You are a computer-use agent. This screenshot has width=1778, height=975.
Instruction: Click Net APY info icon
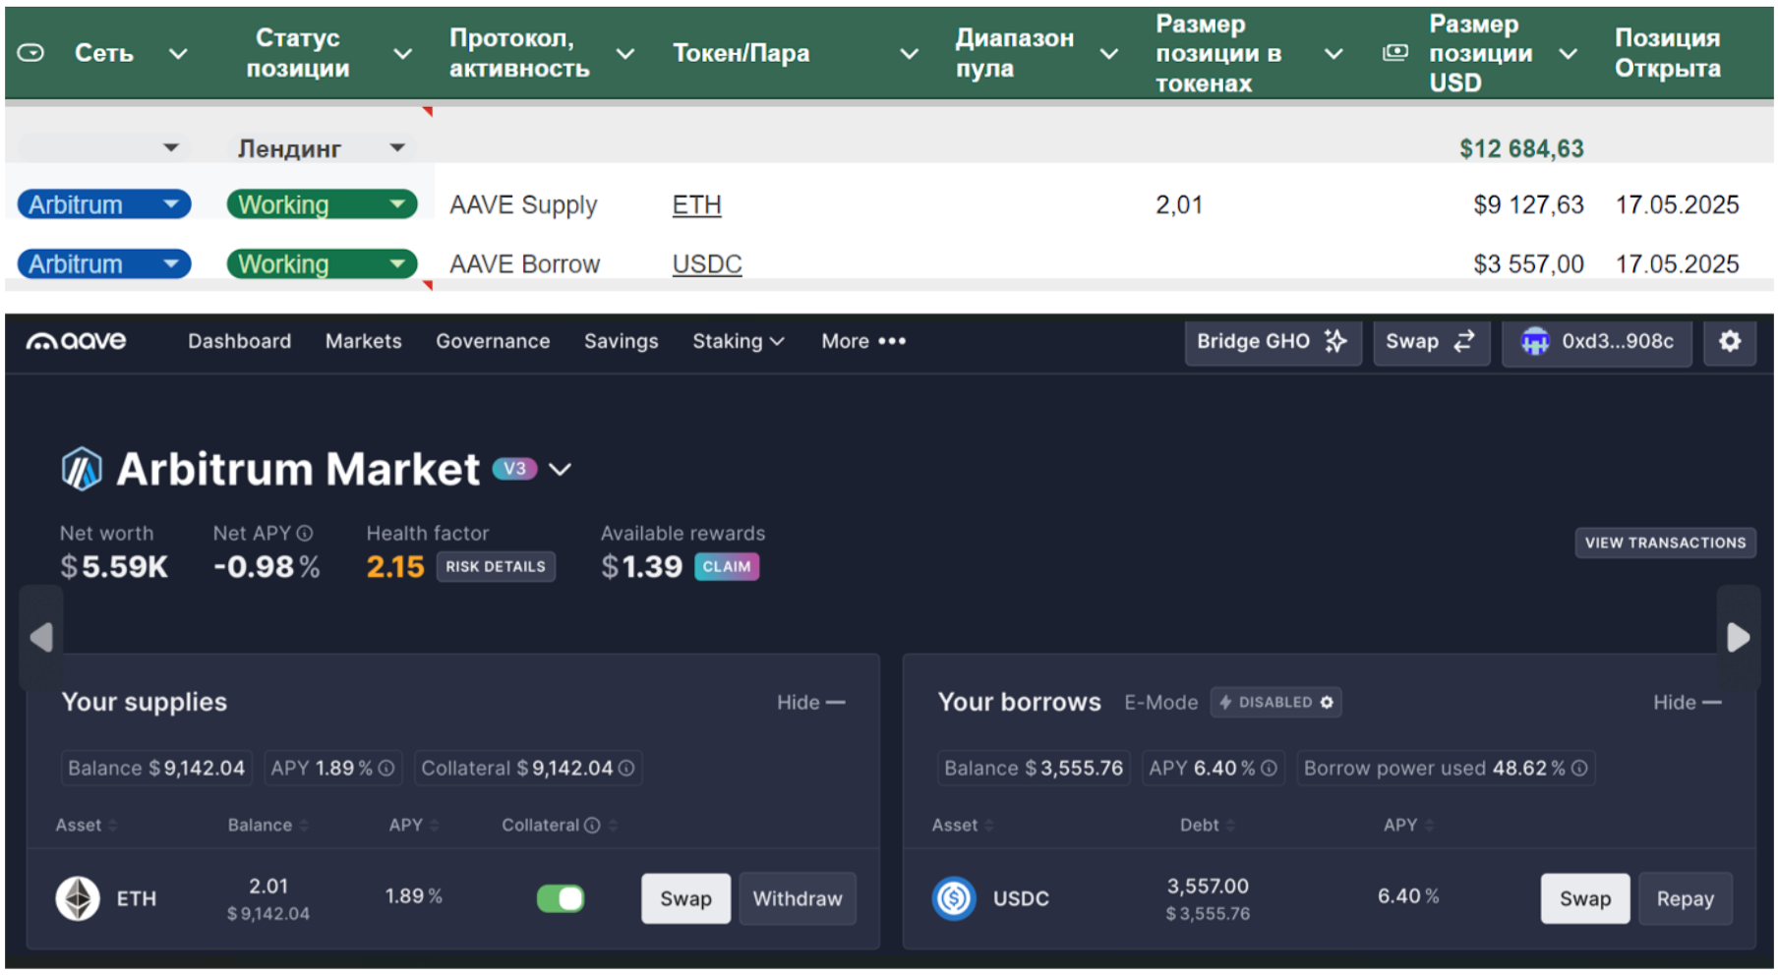click(305, 533)
